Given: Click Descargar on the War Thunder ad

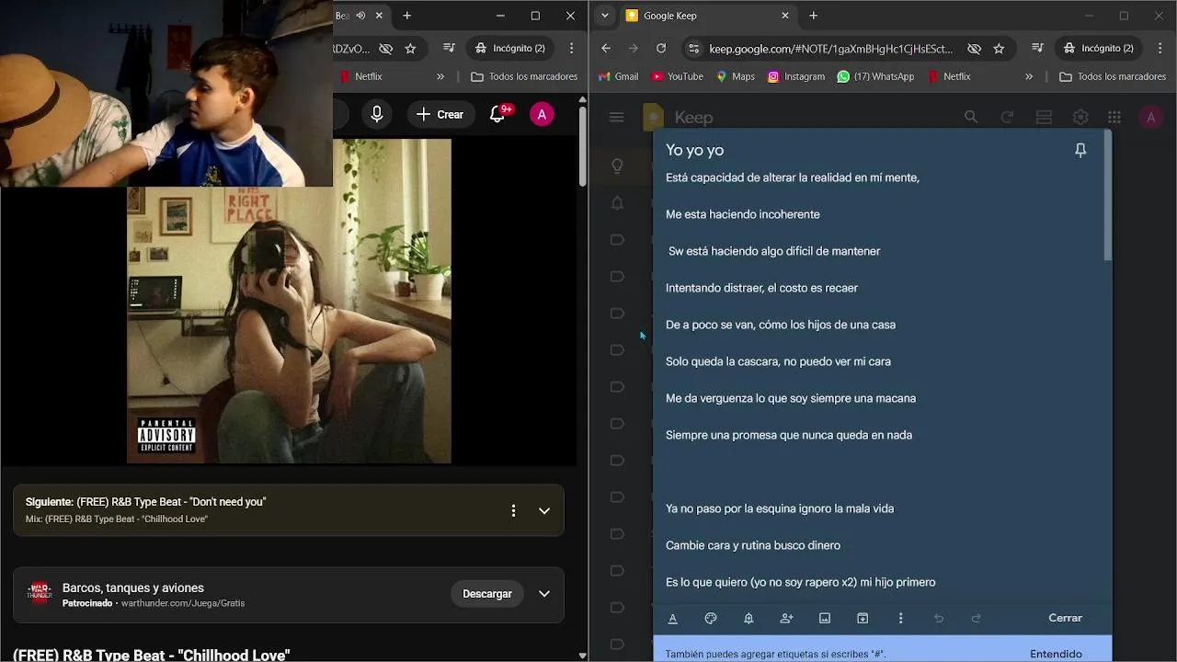Looking at the screenshot, I should coord(486,594).
